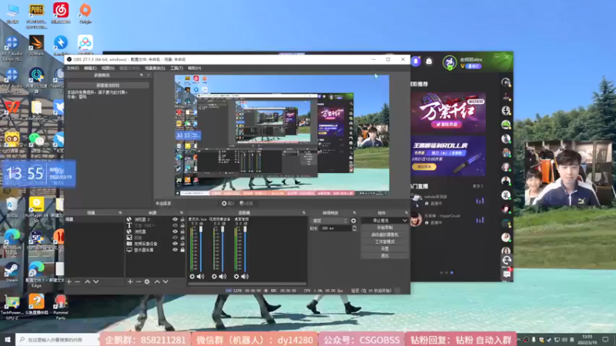
Task: Mute the 桌面音频 channel using its speaker icon
Action: (x=245, y=277)
